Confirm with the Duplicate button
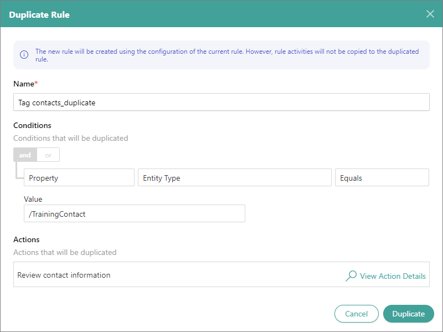443x332 pixels. (x=408, y=314)
